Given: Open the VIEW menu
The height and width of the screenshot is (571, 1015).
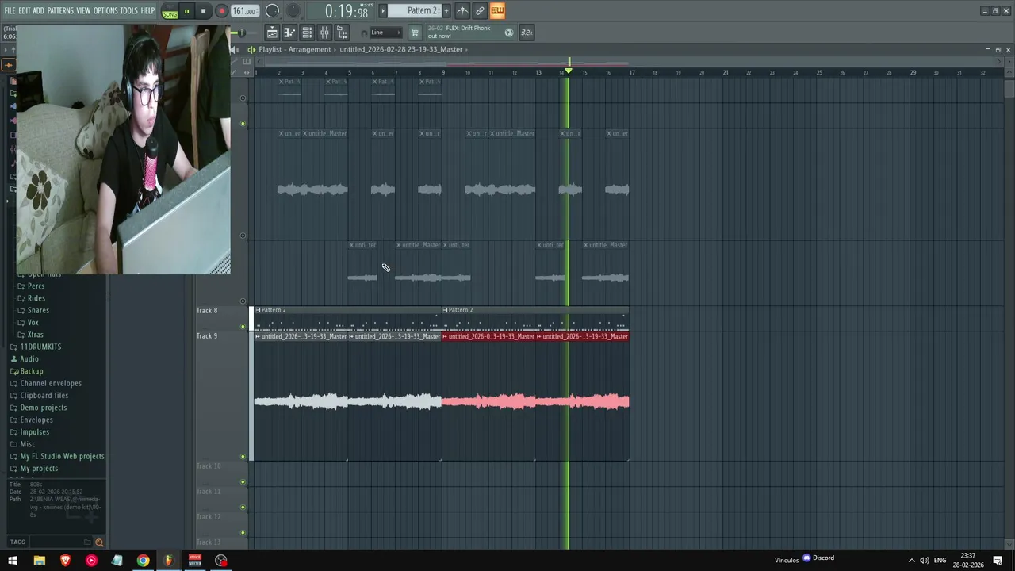Looking at the screenshot, I should point(83,11).
